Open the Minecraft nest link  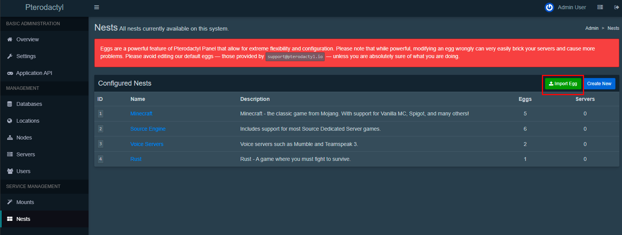[x=141, y=113]
